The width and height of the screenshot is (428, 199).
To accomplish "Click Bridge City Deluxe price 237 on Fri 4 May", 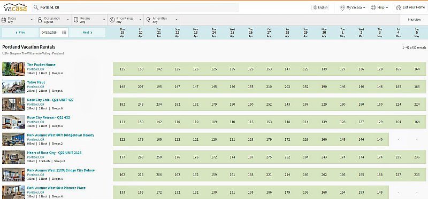I will point(398,175).
